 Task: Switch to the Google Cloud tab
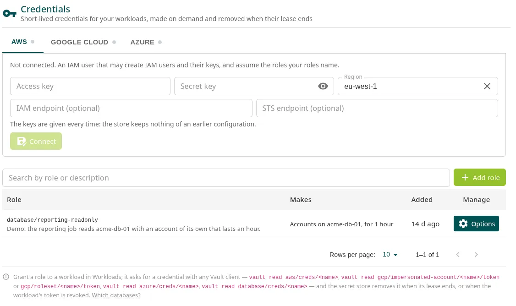point(83,42)
